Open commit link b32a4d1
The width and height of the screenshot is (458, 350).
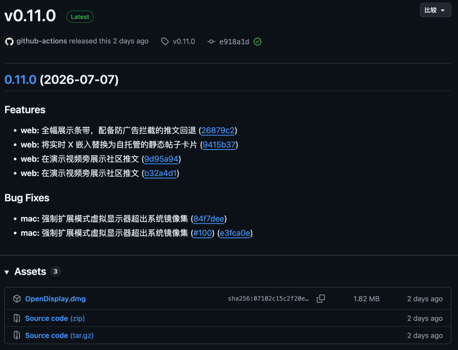160,173
